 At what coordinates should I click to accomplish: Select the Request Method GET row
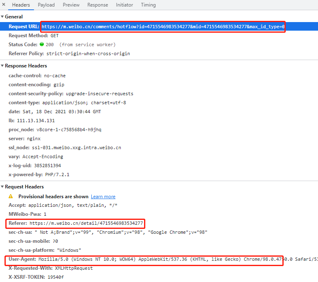[x=34, y=36]
